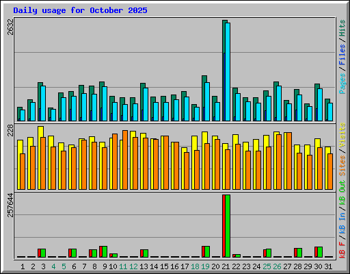Select the yellow Visits bar on day 3
350x274 pixels.
click(40, 158)
